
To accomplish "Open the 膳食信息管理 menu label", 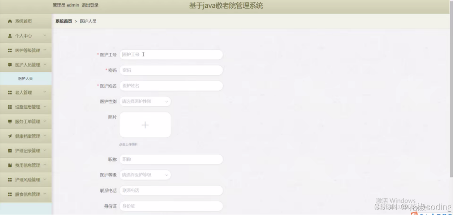I will click(28, 194).
